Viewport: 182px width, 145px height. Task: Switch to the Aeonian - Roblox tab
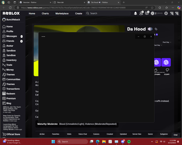click(x=35, y=3)
